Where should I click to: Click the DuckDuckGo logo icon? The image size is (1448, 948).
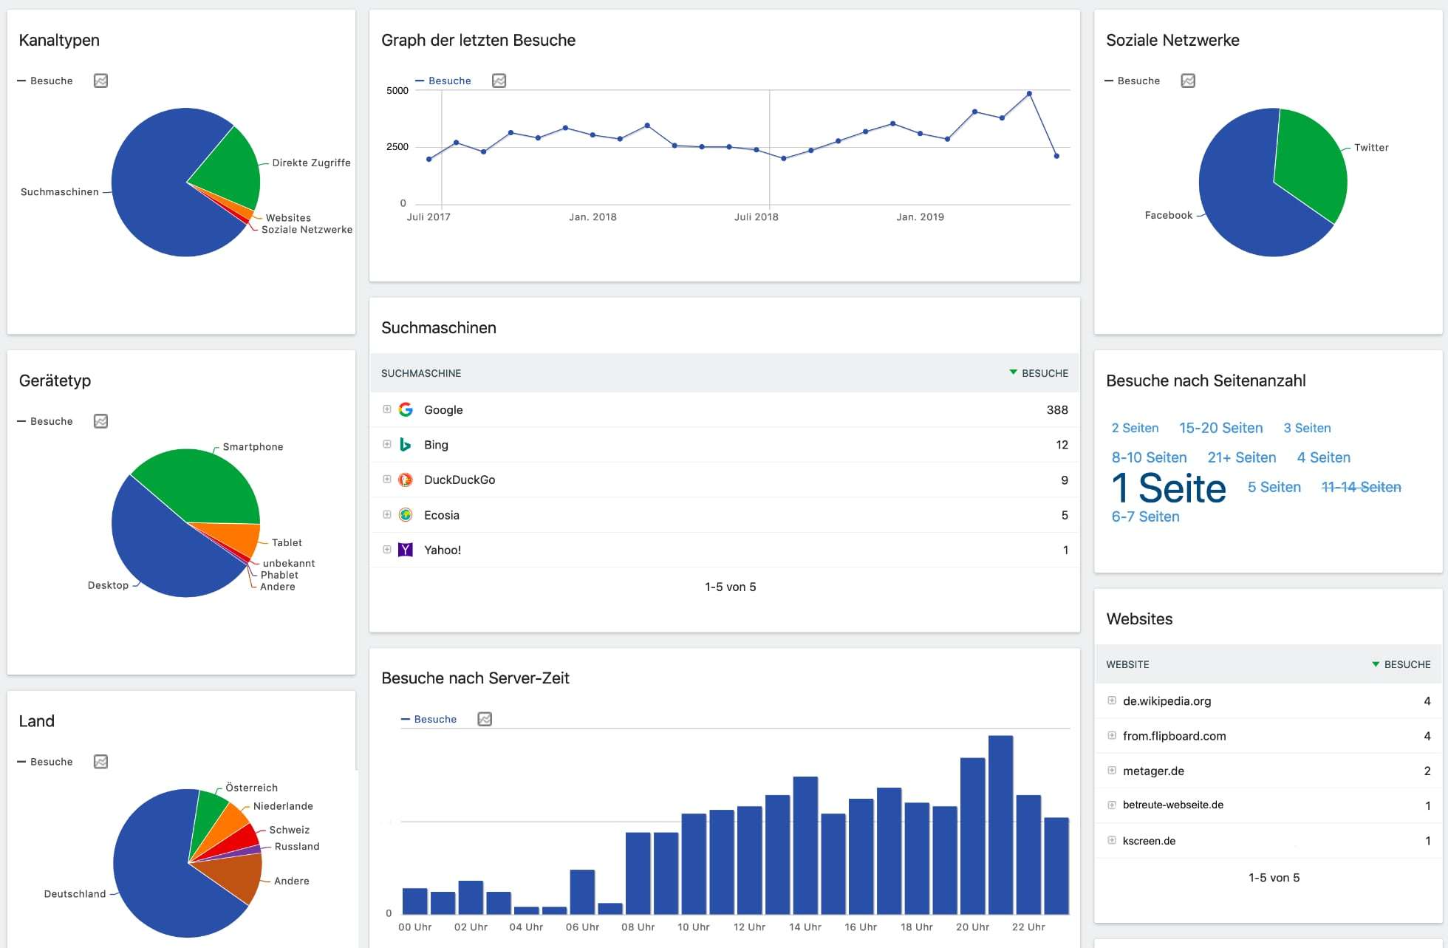pos(406,480)
